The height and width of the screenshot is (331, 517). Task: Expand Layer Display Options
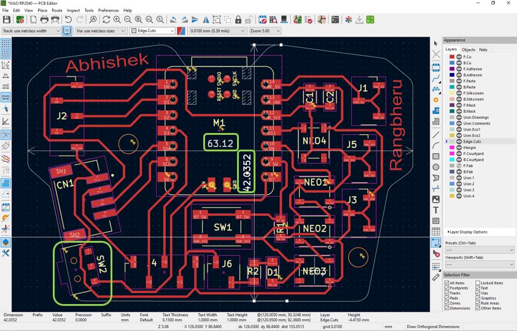(468, 232)
